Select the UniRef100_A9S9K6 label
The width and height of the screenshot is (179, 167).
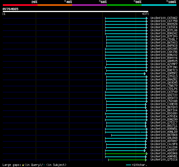(164, 154)
